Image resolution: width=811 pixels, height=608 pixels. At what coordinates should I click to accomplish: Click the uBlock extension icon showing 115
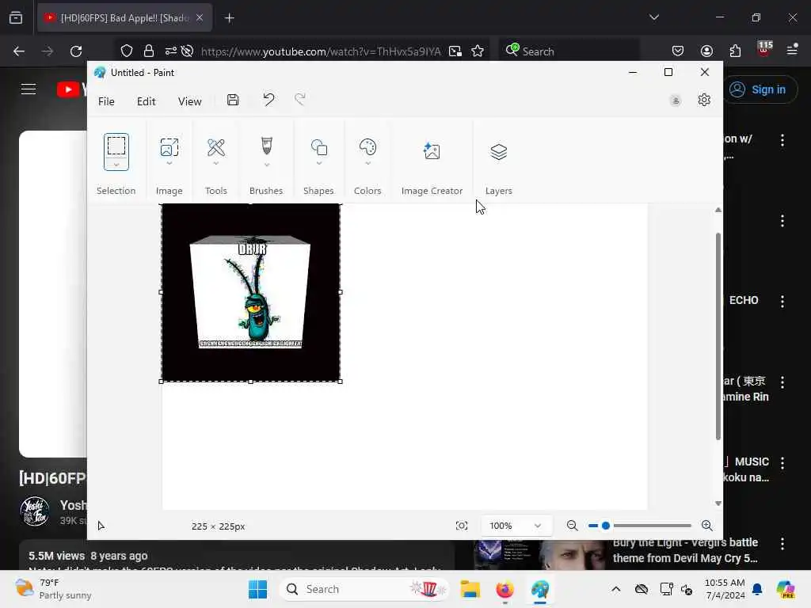click(764, 50)
